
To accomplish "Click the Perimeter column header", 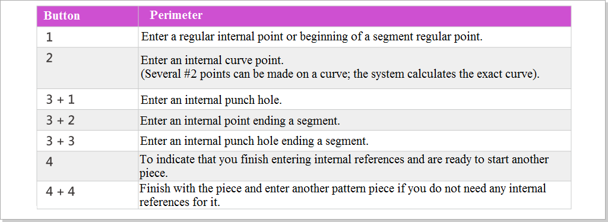I will (355, 16).
